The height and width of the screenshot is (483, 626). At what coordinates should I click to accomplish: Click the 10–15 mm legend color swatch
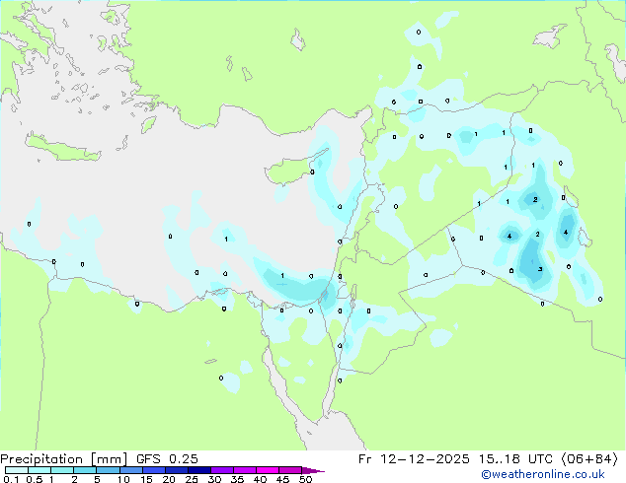point(130,470)
